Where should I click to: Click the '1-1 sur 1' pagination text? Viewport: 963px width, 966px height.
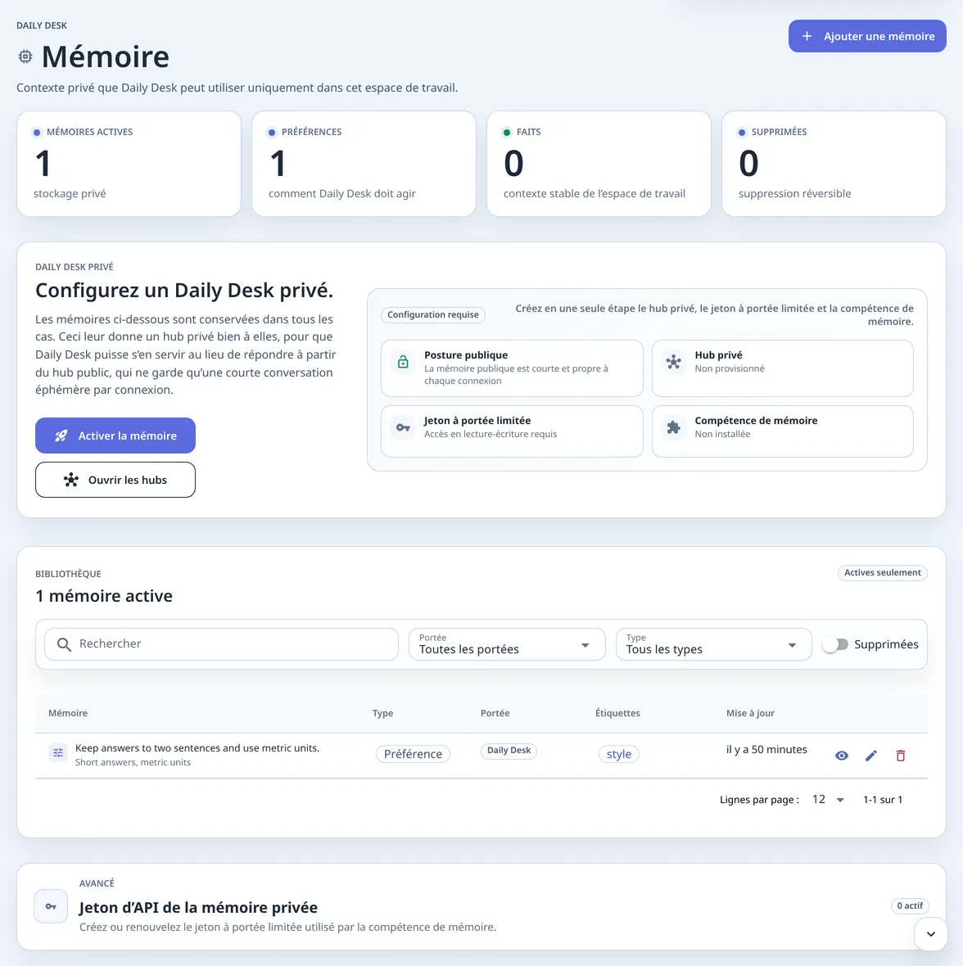[882, 800]
